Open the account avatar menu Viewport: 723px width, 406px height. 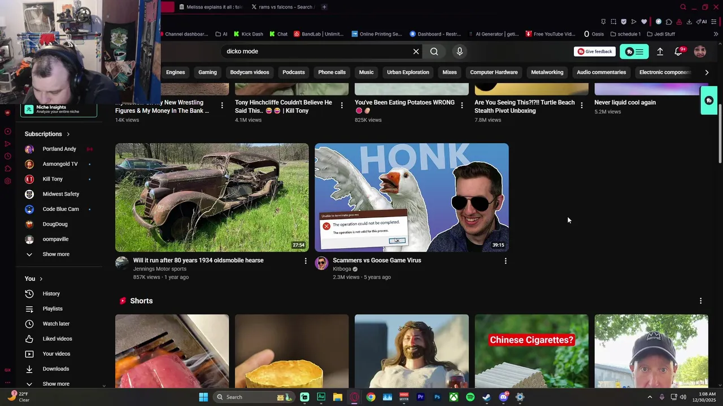(x=700, y=51)
